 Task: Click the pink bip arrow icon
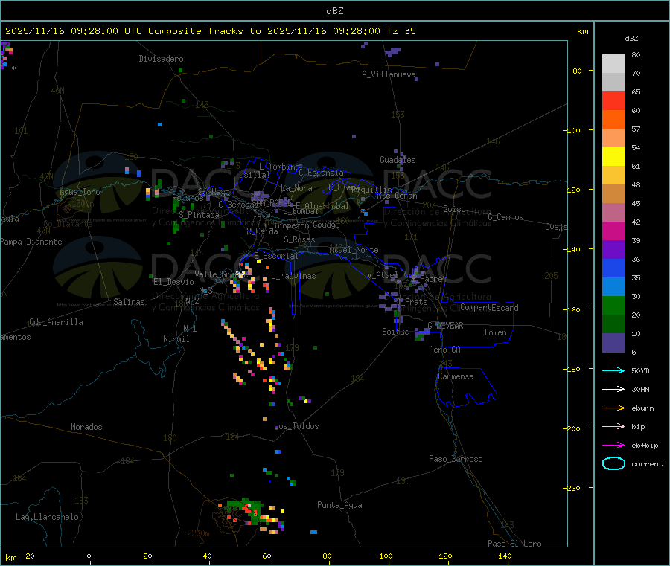(613, 426)
